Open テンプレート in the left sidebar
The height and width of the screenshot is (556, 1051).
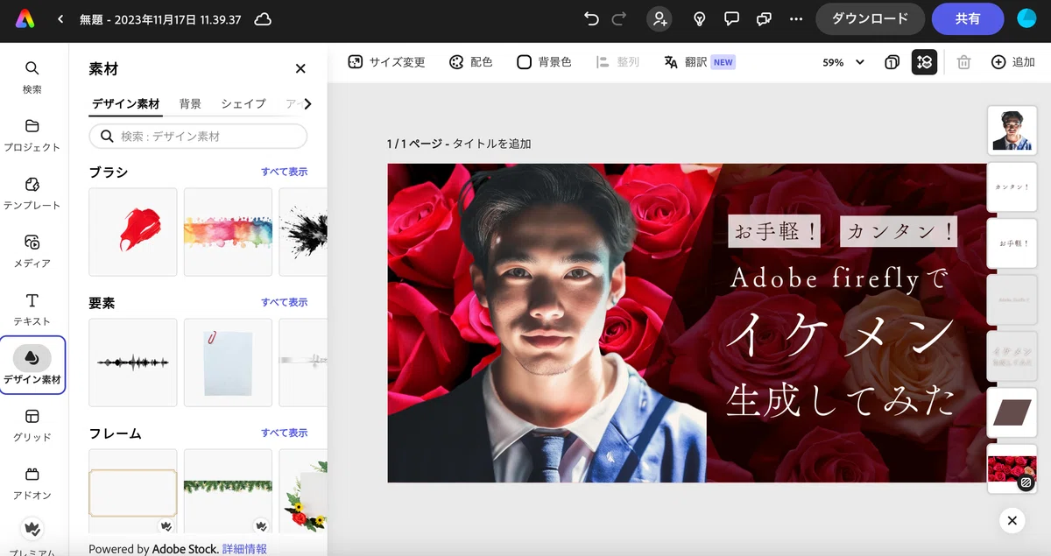[x=32, y=193]
